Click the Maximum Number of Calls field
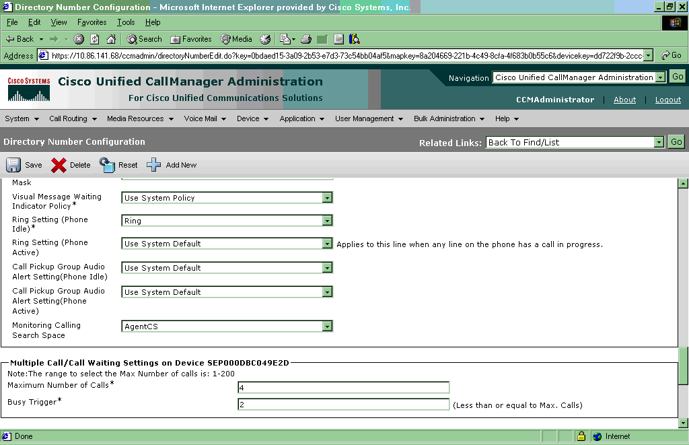 [x=344, y=387]
